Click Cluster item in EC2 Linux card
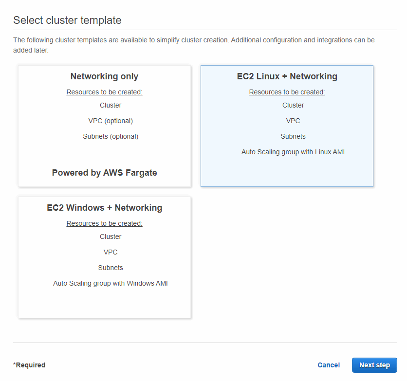 click(293, 105)
